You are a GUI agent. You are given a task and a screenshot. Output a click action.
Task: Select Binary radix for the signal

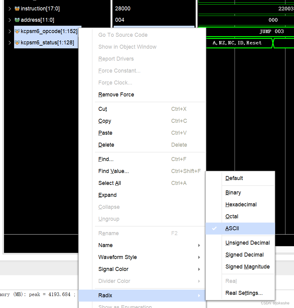coord(233,193)
